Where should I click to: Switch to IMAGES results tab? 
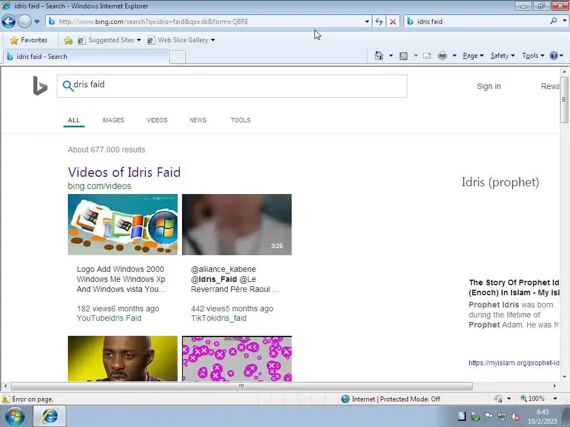pos(113,120)
